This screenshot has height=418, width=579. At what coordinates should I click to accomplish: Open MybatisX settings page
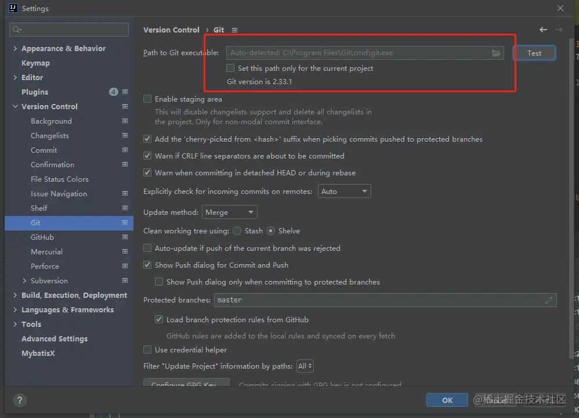(x=38, y=354)
